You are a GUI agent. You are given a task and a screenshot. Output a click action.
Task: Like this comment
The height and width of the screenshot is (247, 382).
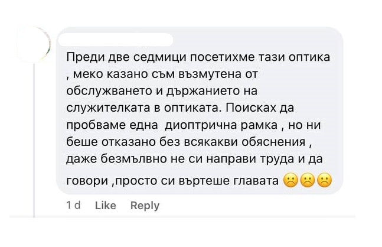105,205
